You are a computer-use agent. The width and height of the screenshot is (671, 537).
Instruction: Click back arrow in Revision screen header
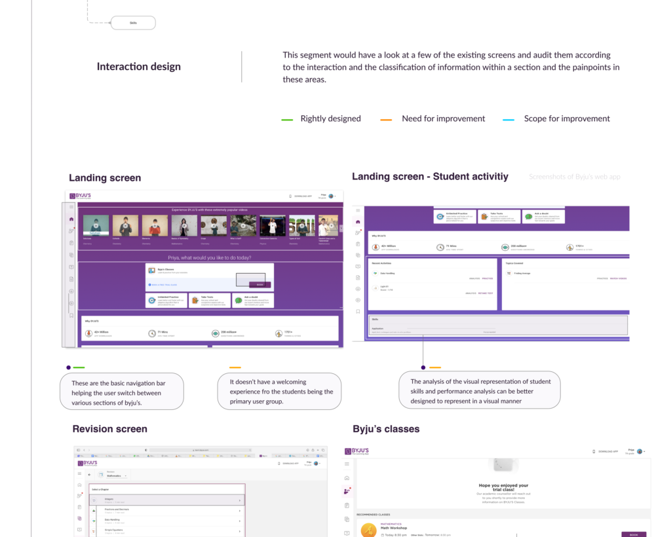[x=90, y=474]
